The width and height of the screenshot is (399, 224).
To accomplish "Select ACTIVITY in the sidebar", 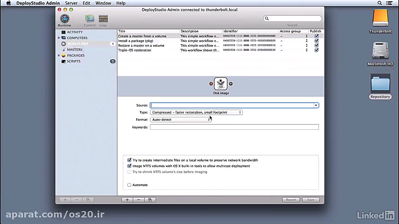I will pyautogui.click(x=75, y=32).
